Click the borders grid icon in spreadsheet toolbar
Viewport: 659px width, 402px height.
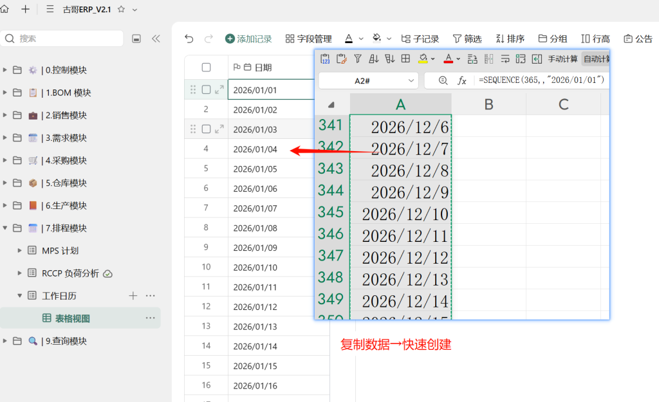pos(405,59)
